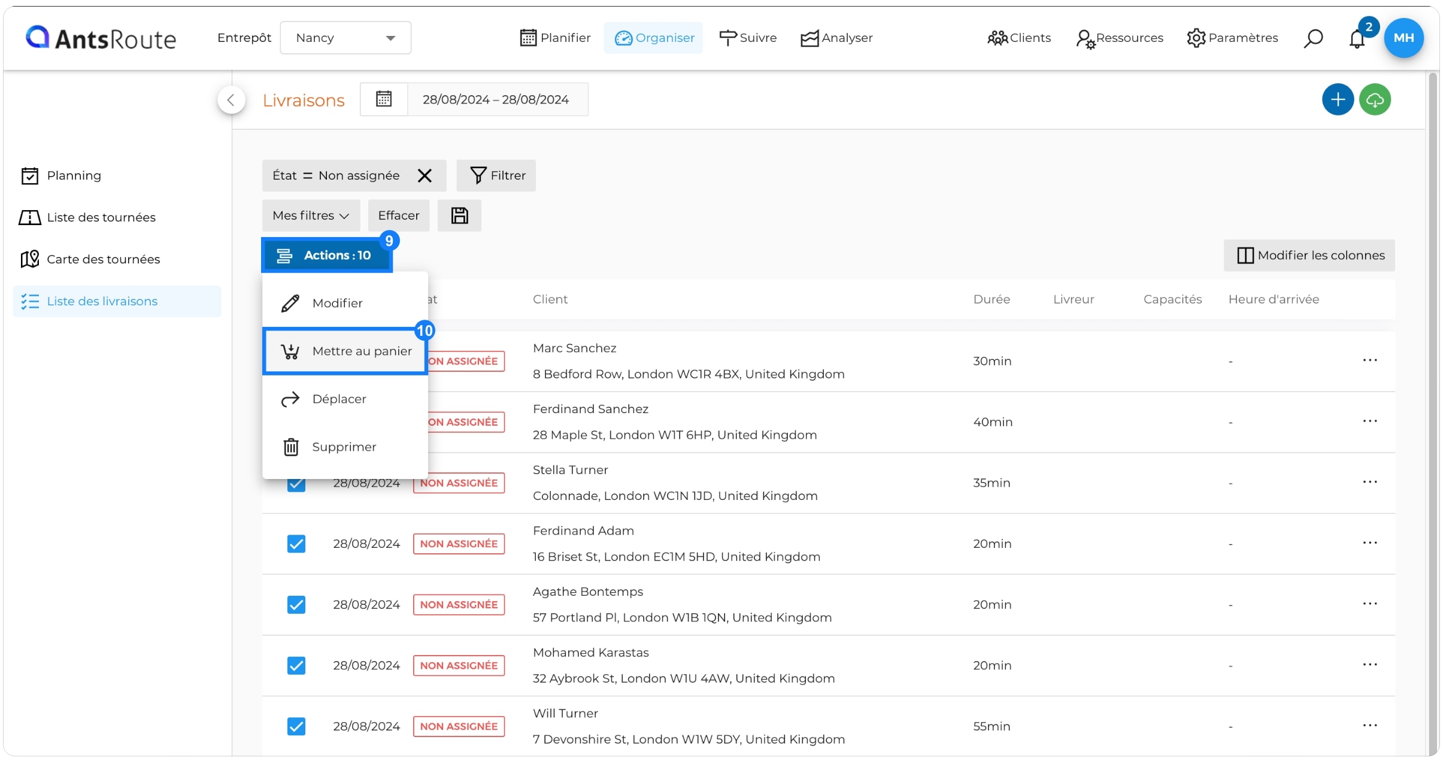The width and height of the screenshot is (1443, 761).
Task: Click the AntsRoute logo
Action: (101, 38)
